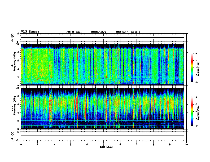Click the ch.1 voltage waveform trace

(102, 38)
